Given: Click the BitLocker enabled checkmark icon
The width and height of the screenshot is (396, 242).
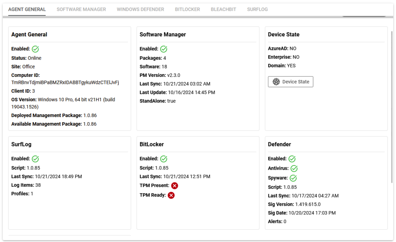Looking at the screenshot, I should click(x=164, y=159).
